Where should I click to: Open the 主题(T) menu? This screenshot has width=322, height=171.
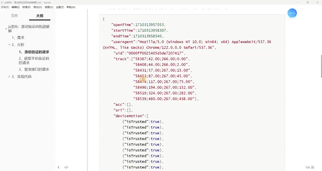60,7
